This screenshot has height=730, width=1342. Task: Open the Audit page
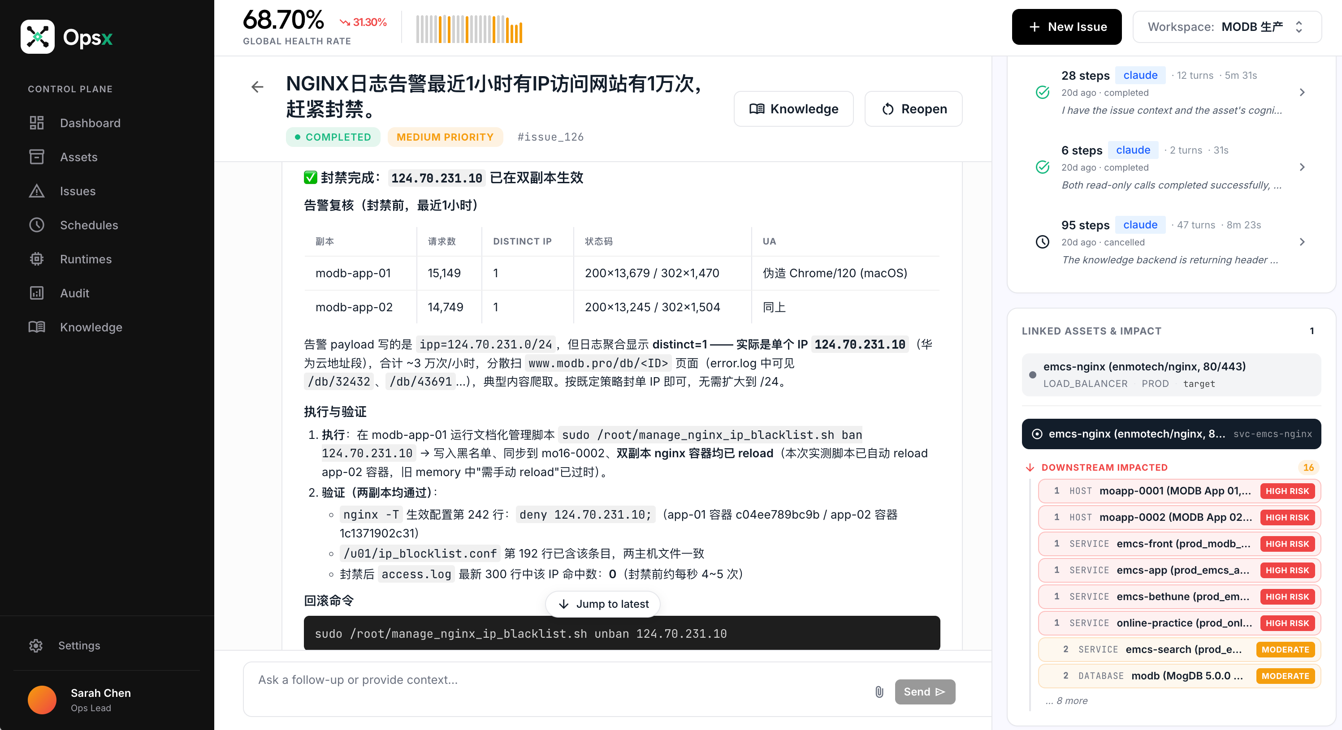[74, 293]
